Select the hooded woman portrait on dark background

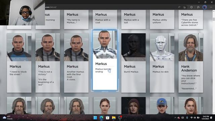pos(133,106)
